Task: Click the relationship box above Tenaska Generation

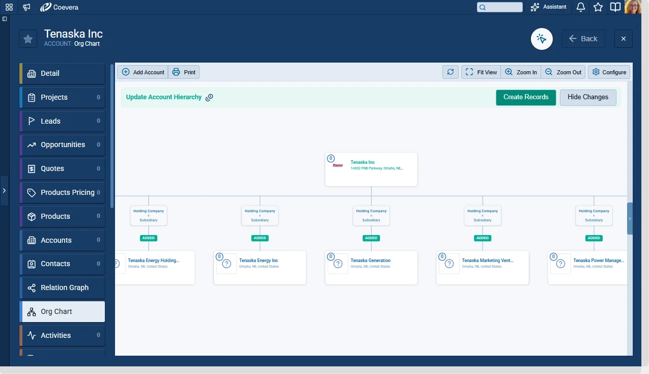Action: [x=371, y=215]
